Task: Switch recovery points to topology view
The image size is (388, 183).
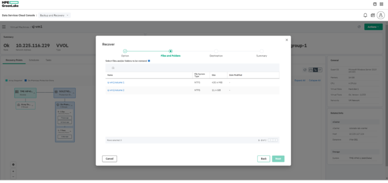Action: point(315,70)
